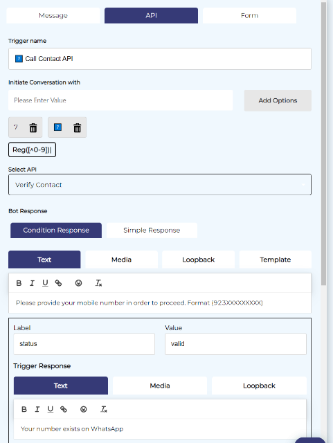The image size is (333, 443).
Task: Select Loopback under Trigger Response
Action: pos(259,386)
